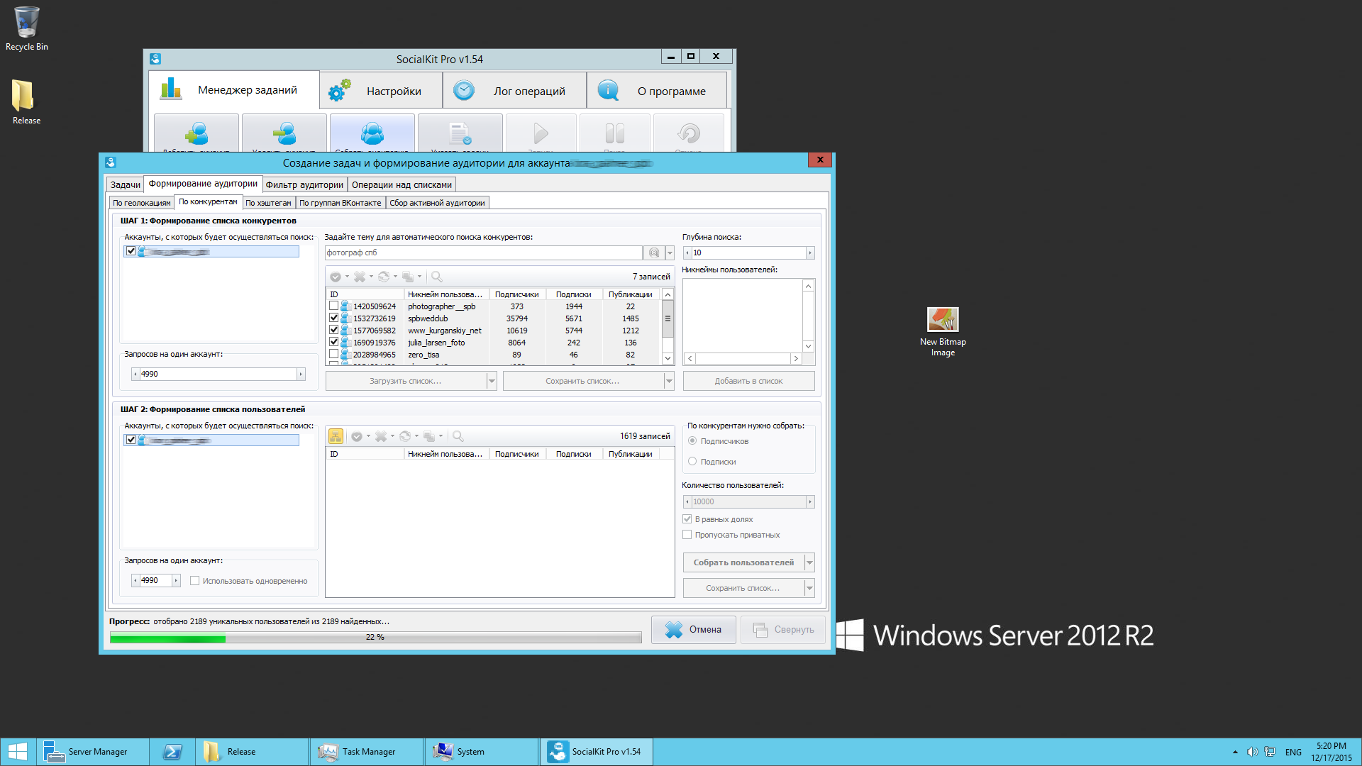This screenshot has height=766, width=1362.
Task: Click the delete X icon in step 1 toolbar
Action: (360, 277)
